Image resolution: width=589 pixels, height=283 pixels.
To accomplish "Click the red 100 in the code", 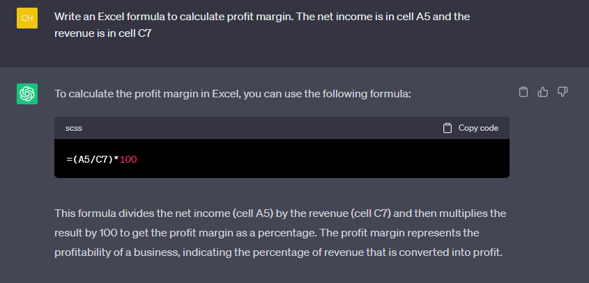I will coord(128,160).
